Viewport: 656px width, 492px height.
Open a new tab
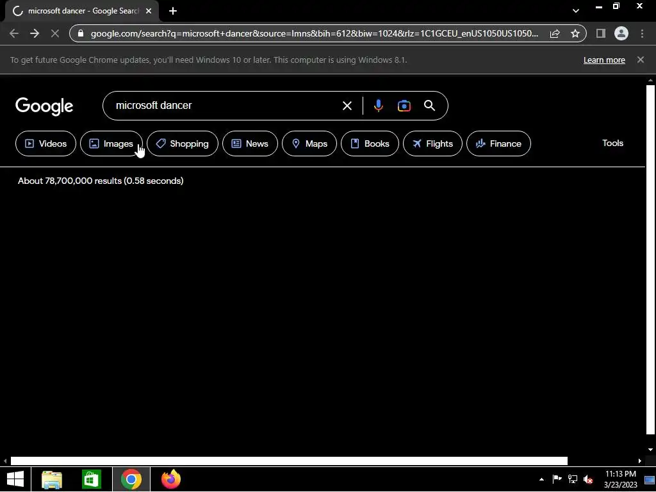[x=173, y=12]
